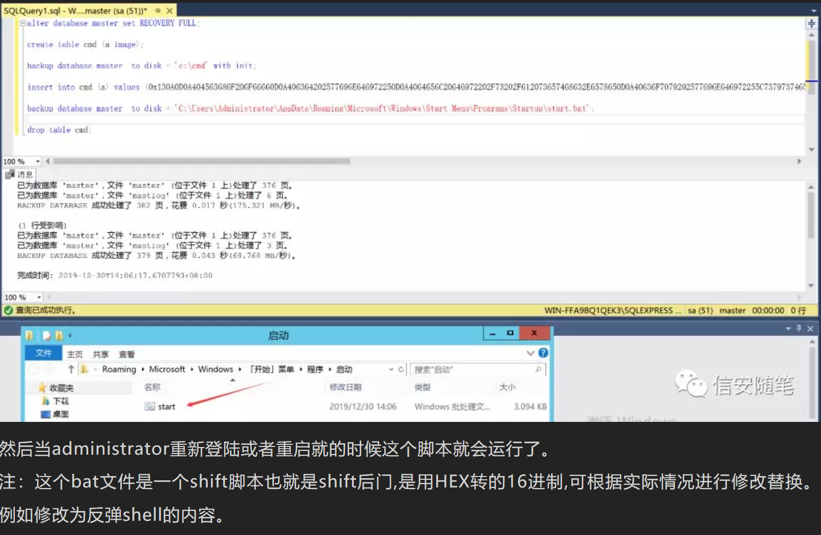Screen dimensions: 821x535
Task: Select 桌面 in the navigation pane
Action: point(55,414)
